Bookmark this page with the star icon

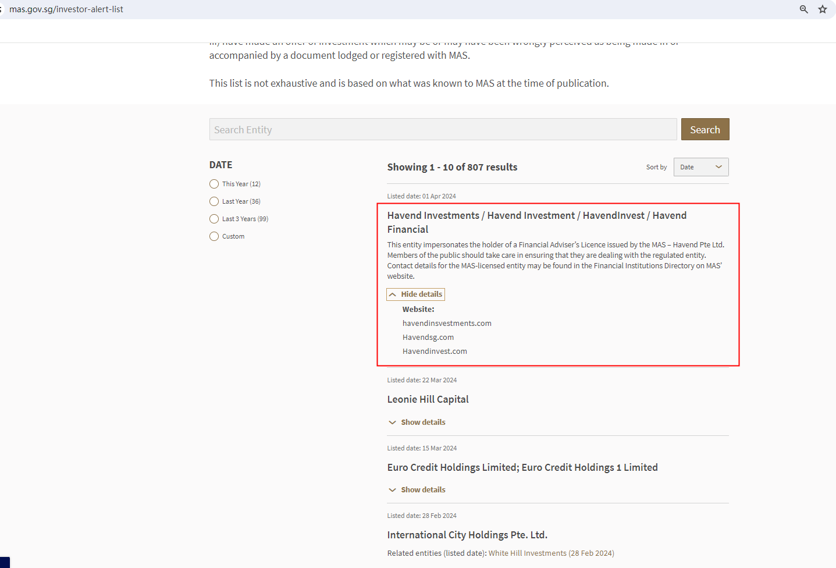(822, 9)
